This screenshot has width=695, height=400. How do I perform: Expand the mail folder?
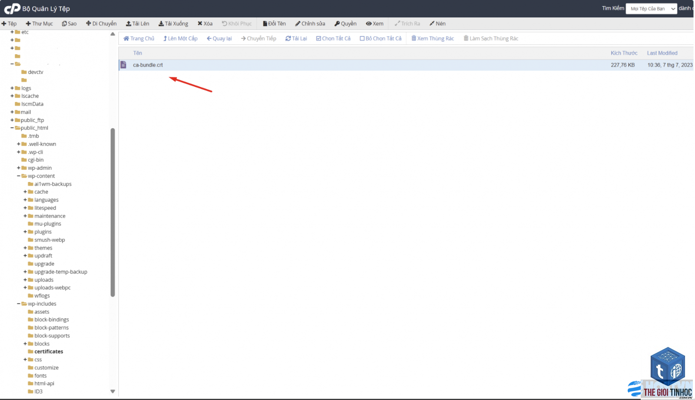click(x=12, y=112)
